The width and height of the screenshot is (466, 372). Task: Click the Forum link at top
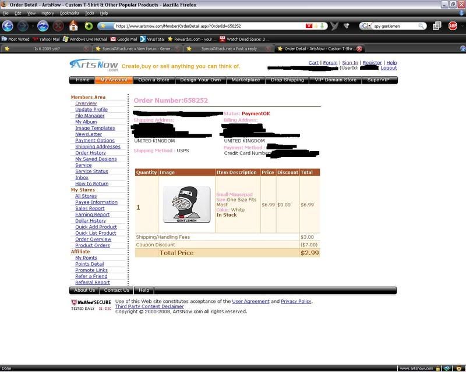(x=330, y=63)
